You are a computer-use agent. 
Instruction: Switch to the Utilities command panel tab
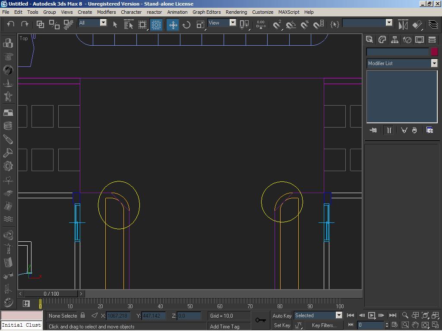432,40
